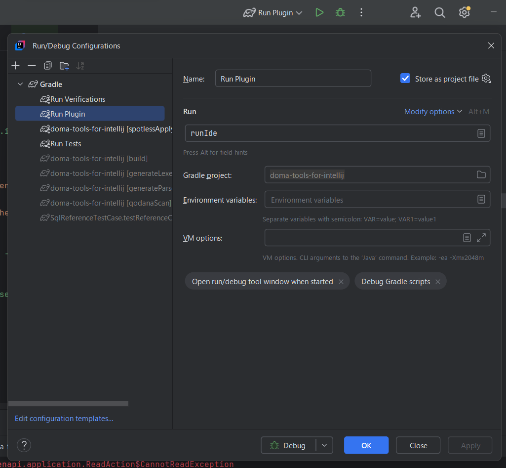Toggle the Store as project file checkbox
Screen dimensions: 506x468
pyautogui.click(x=405, y=79)
